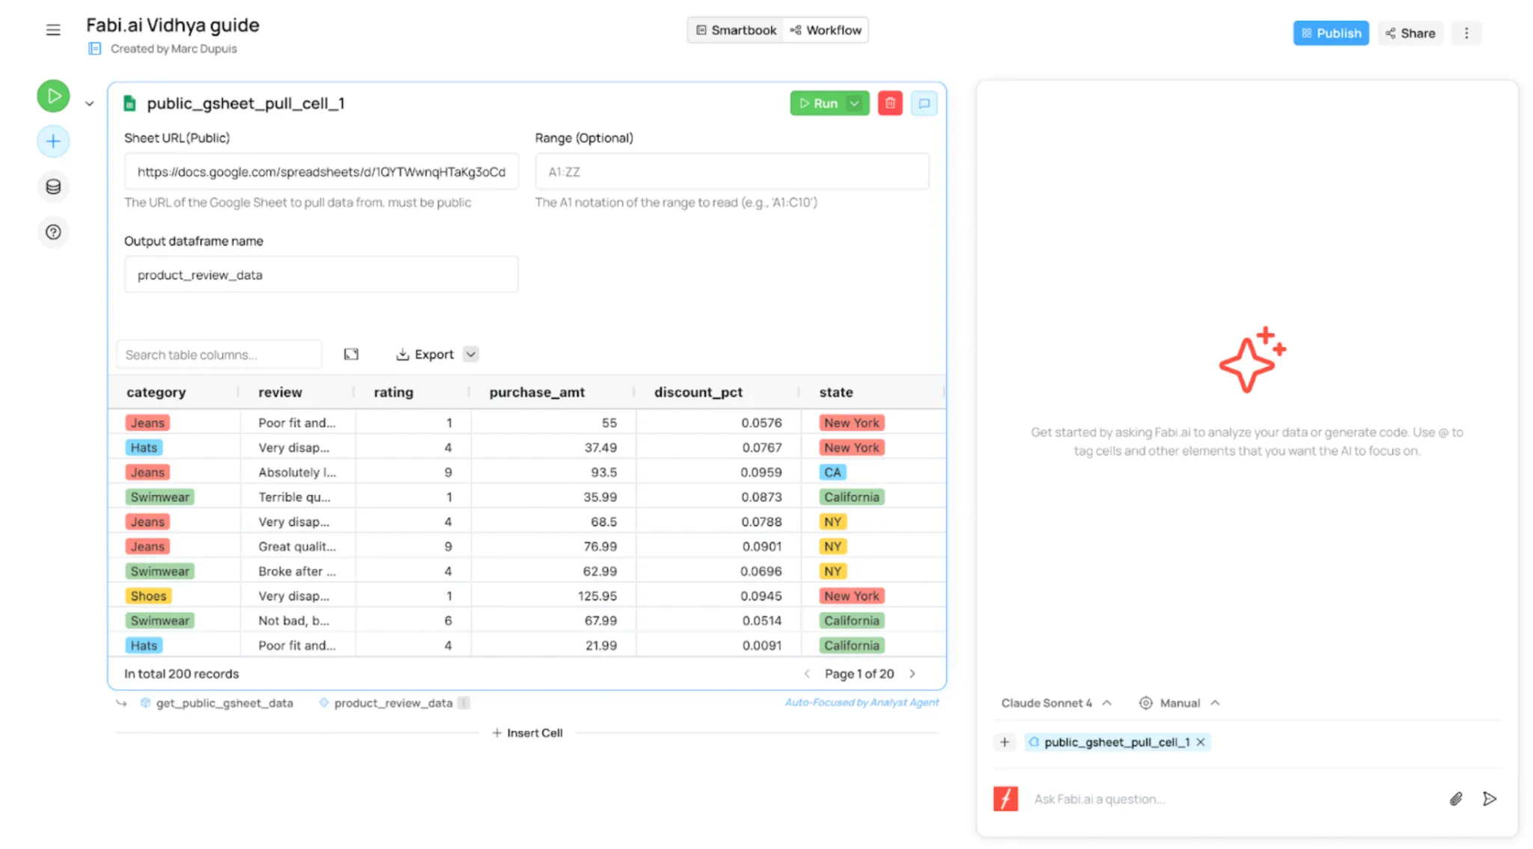Click the notebook icon beside Created by
This screenshot has height=849, width=1533.
(x=94, y=49)
